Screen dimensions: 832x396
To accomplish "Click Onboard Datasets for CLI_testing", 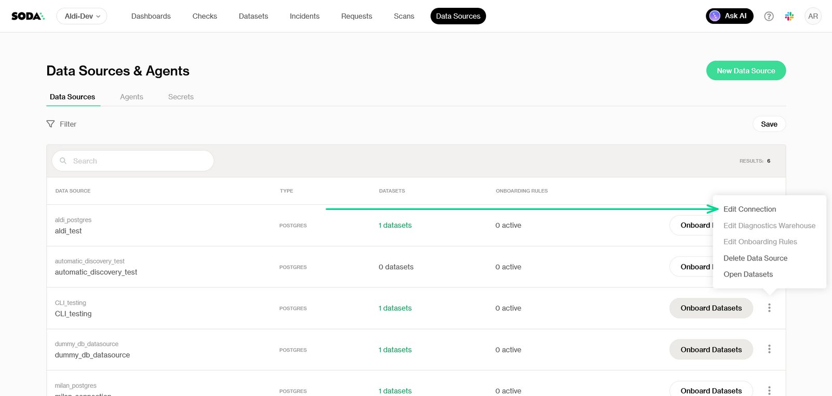I will [x=710, y=308].
